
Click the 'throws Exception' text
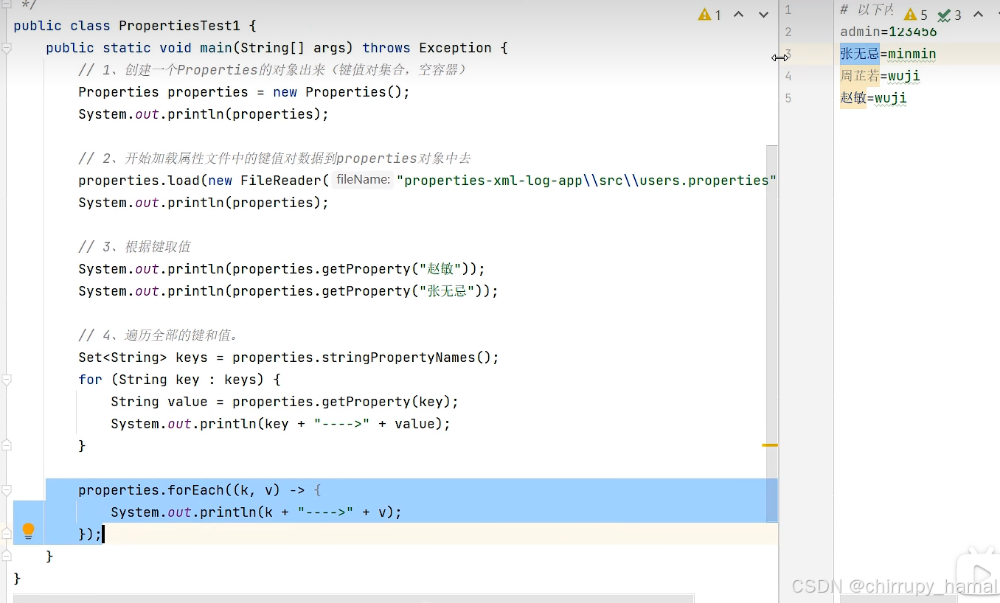tap(427, 48)
